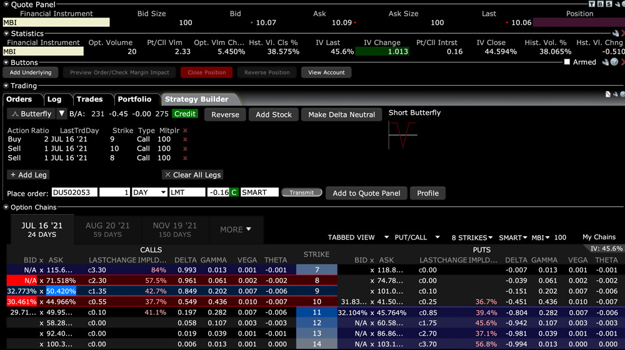Click the Trading panel page icon
The width and height of the screenshot is (625, 350).
(607, 94)
